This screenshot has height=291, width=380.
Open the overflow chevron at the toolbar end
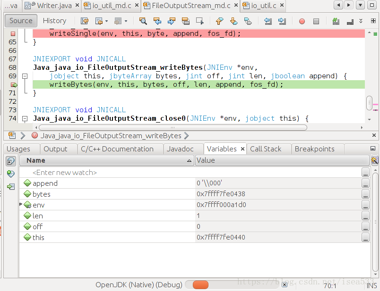[x=361, y=21]
